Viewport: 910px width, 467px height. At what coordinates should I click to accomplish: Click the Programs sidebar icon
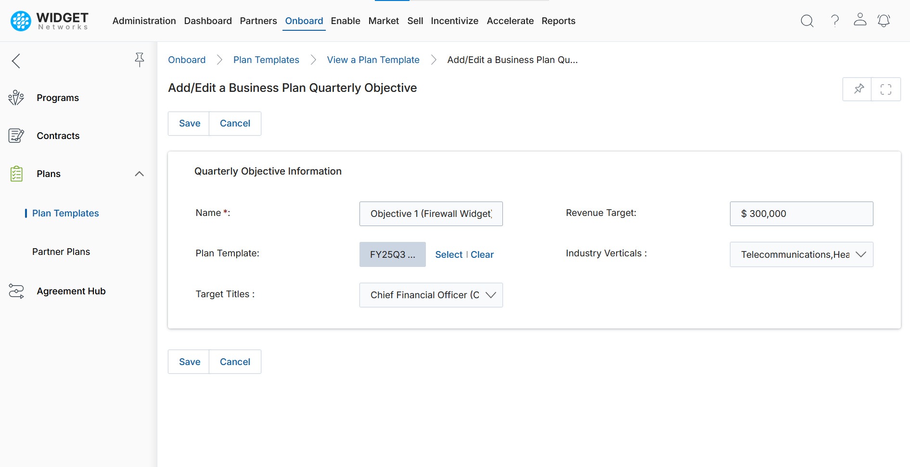pos(16,98)
